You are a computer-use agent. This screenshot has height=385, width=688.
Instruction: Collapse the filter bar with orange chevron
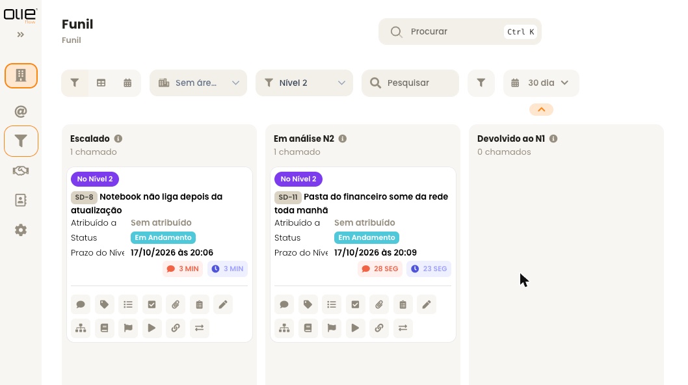click(542, 110)
